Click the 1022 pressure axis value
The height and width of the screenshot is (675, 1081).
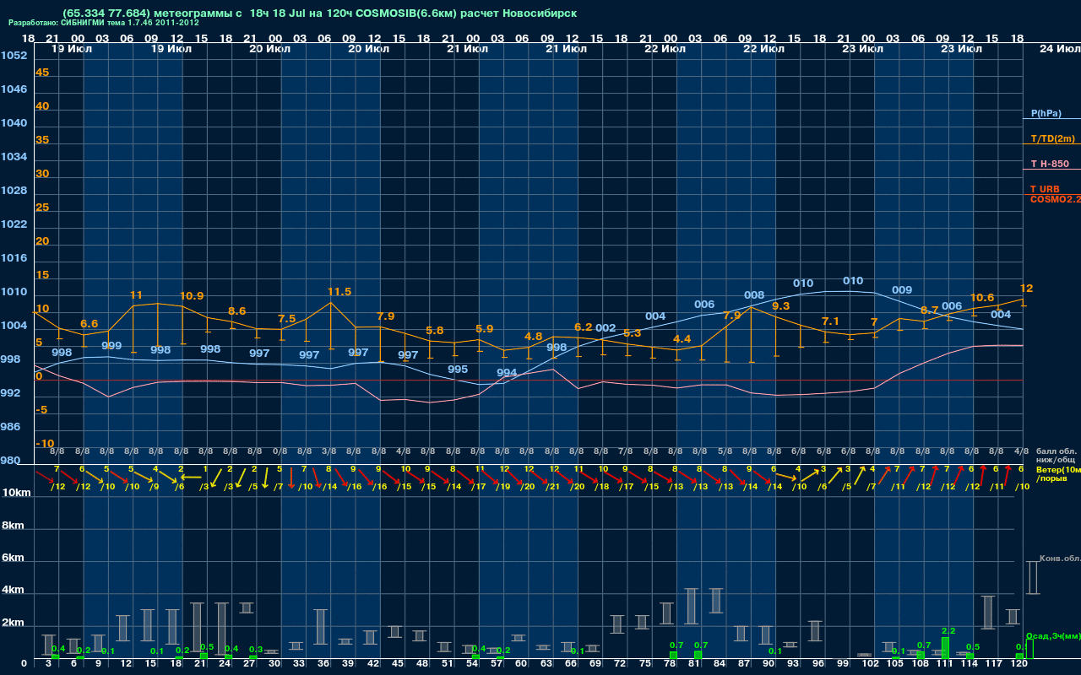coord(14,224)
